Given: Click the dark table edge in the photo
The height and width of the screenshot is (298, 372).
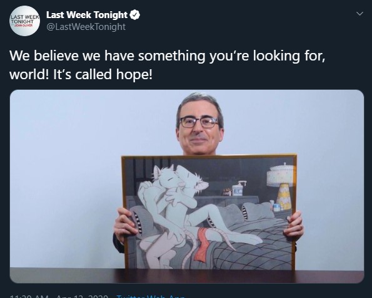Looking at the screenshot, I should [187, 276].
